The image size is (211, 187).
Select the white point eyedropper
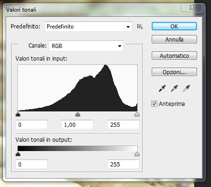(x=186, y=89)
